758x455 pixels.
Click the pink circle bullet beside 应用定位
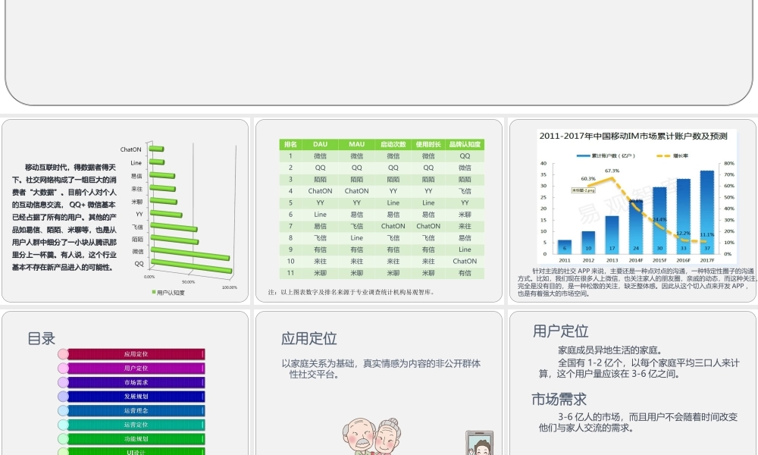click(63, 354)
